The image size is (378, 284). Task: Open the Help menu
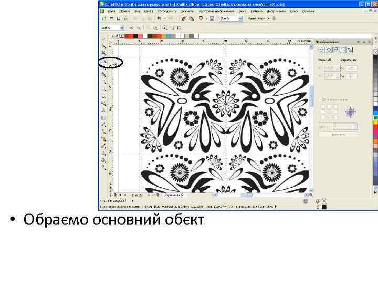(x=308, y=11)
